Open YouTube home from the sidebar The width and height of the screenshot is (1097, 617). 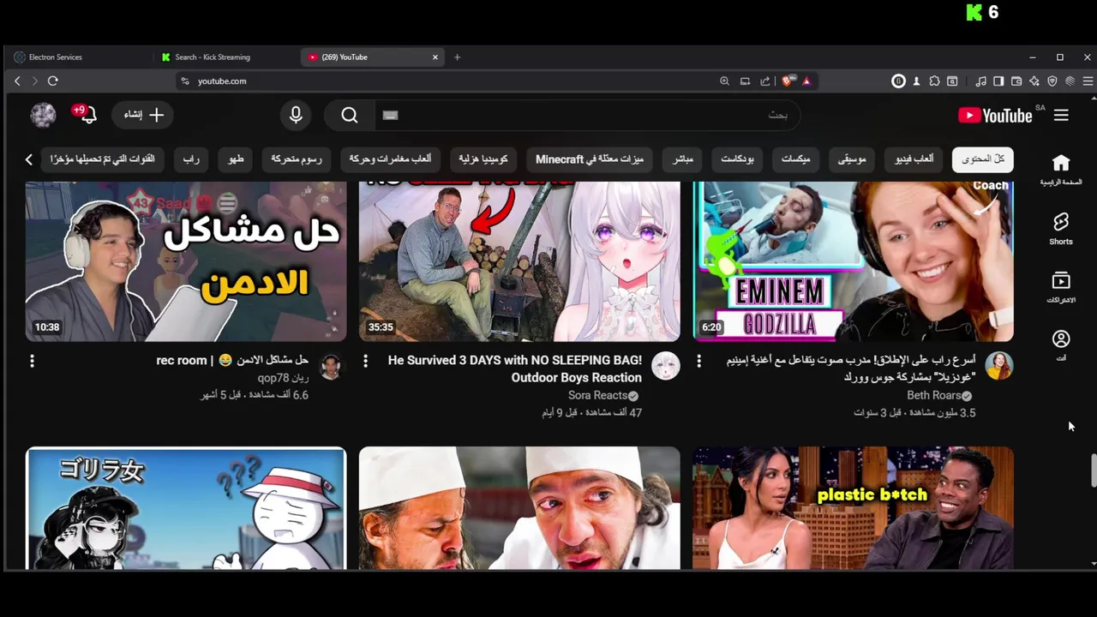pos(1061,169)
